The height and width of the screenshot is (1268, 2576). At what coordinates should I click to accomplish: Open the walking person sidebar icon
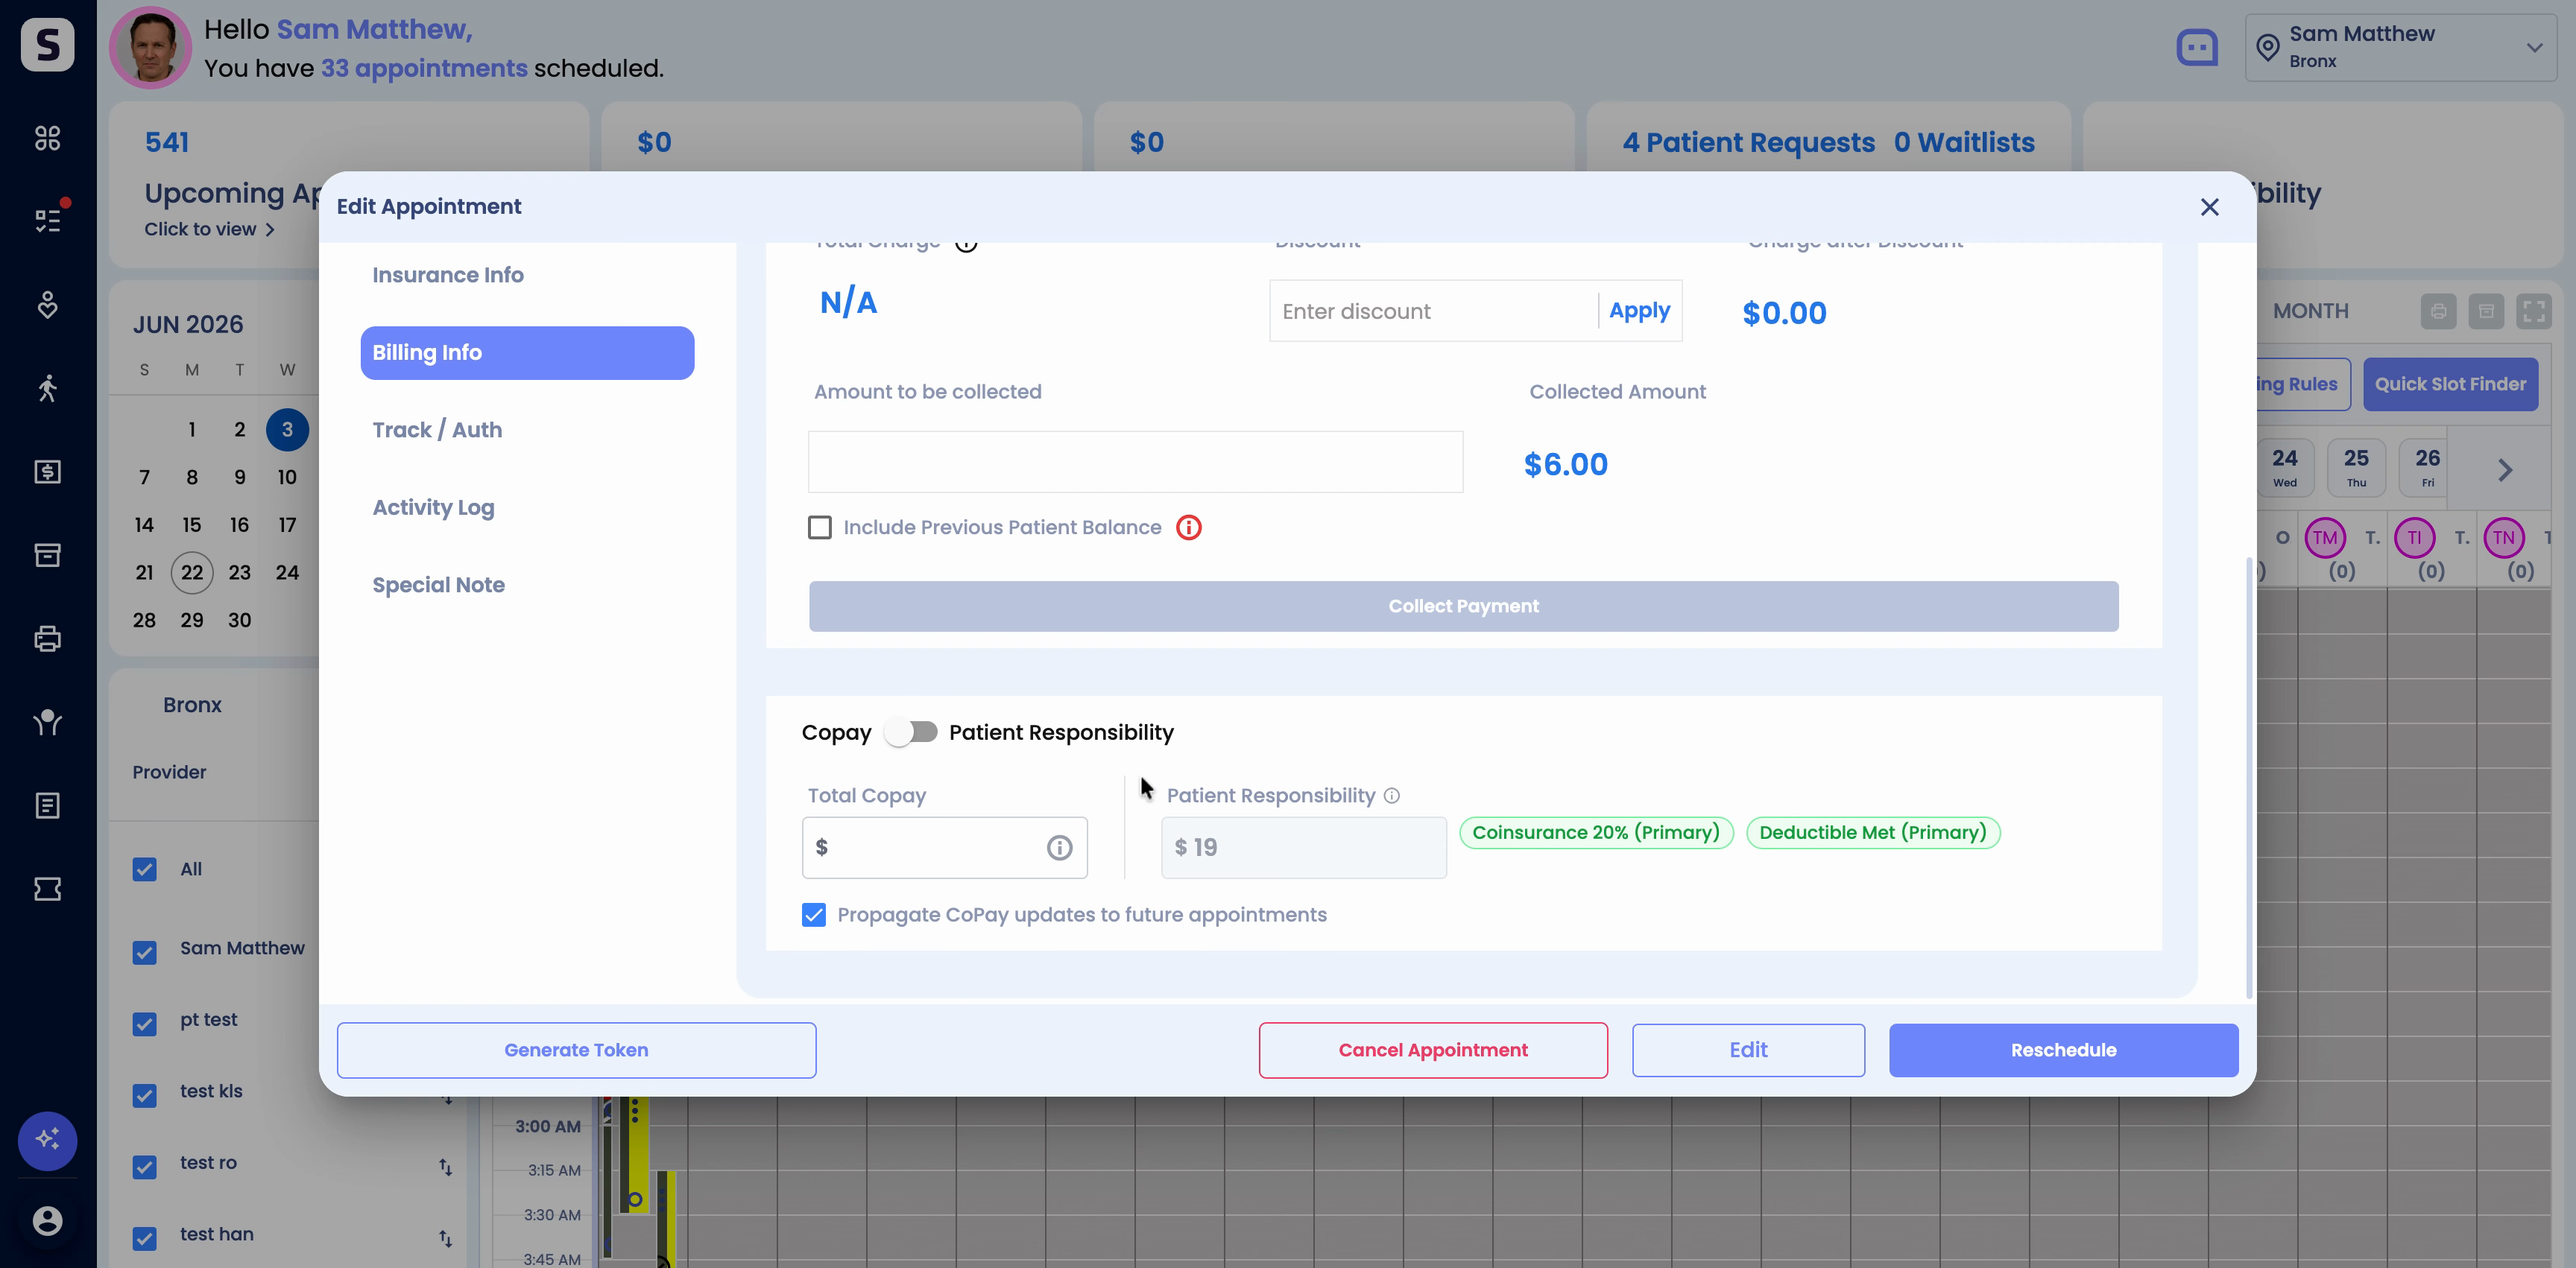click(x=47, y=387)
